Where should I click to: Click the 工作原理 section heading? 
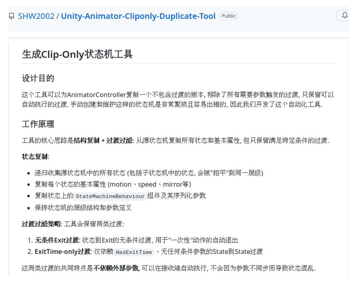pos(38,124)
